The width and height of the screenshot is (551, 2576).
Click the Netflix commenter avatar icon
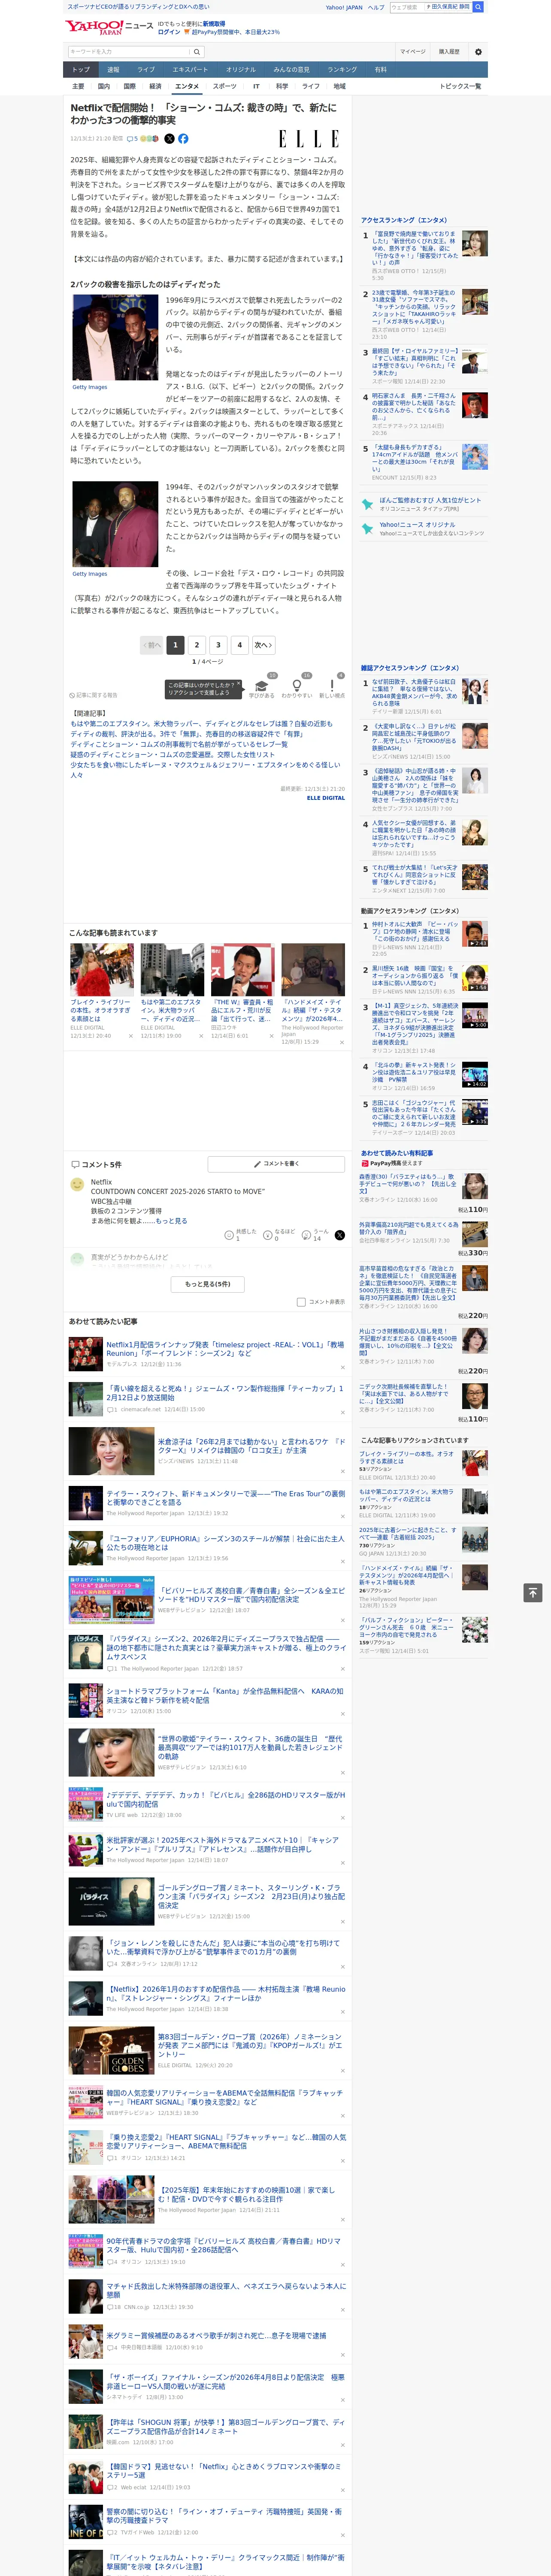coord(77,1184)
